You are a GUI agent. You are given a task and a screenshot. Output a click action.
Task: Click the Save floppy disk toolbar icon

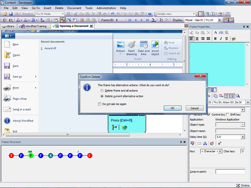pos(11,14)
